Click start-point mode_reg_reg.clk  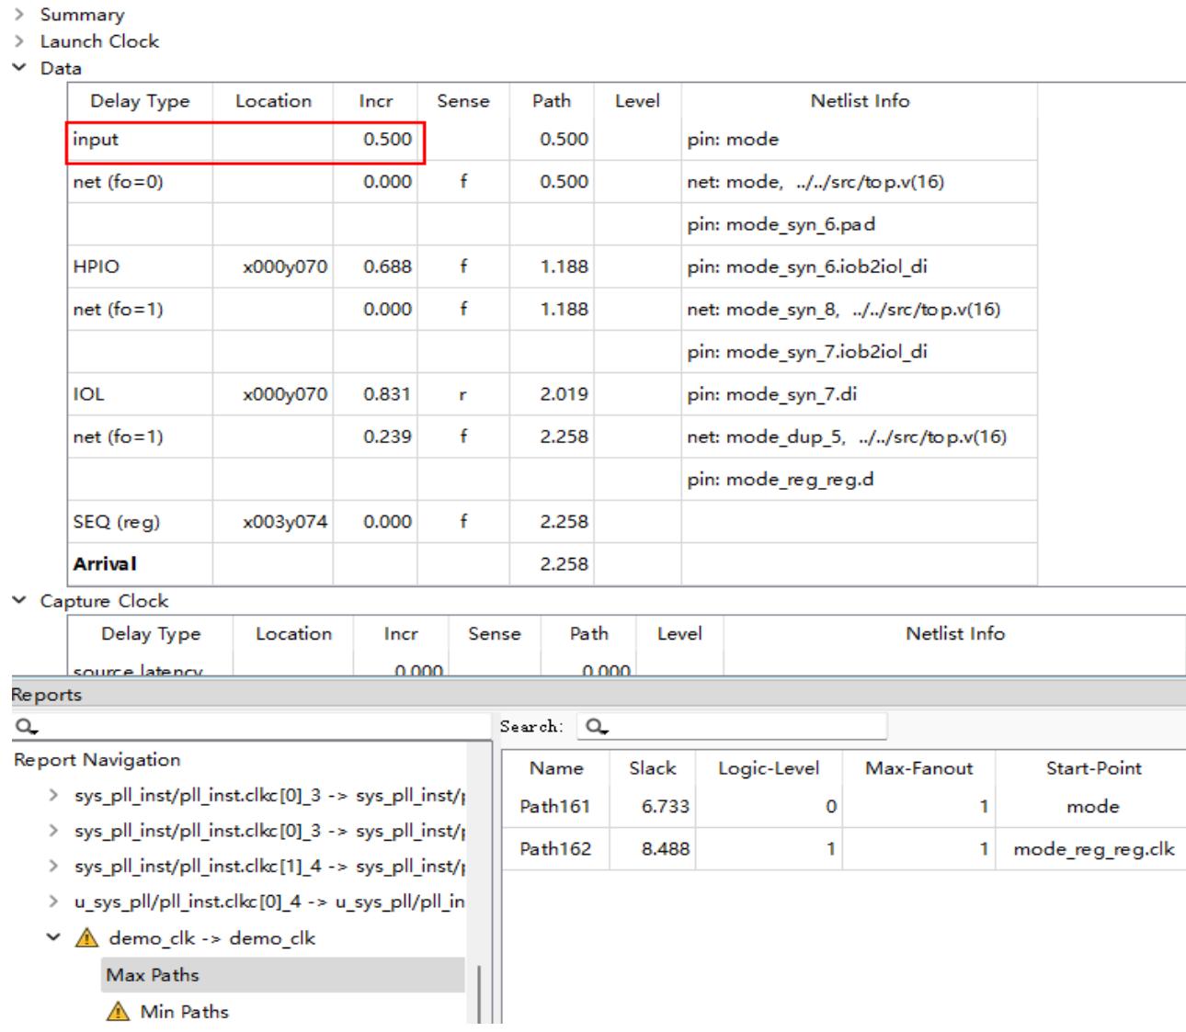(1093, 849)
